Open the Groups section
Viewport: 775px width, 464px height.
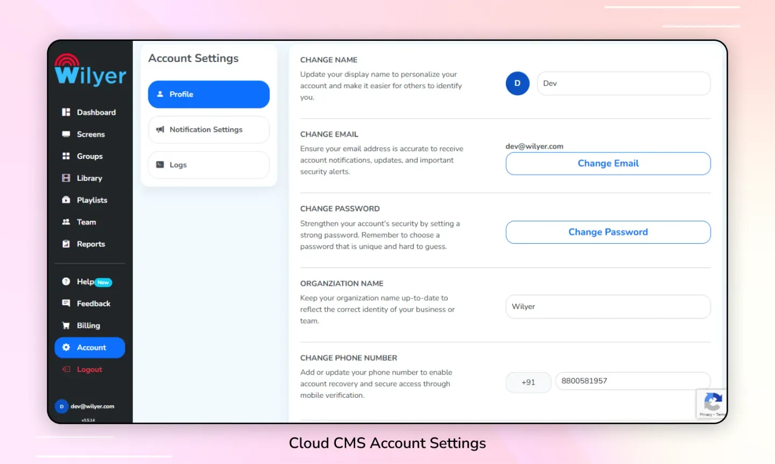pyautogui.click(x=89, y=156)
